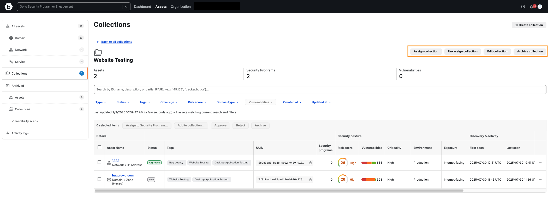Click Assign to Security Program button
548x202 pixels.
coord(147,125)
